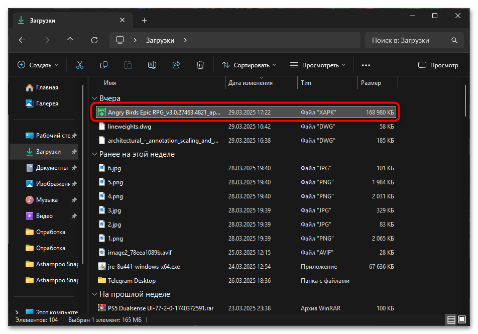Click the Delete trash icon
The image size is (478, 334).
(x=200, y=65)
